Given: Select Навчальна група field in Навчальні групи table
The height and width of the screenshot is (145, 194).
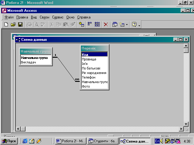Looking at the screenshot, I should [36, 58].
